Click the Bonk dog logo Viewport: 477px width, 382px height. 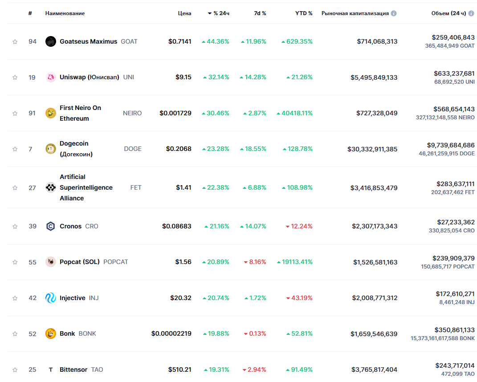click(x=51, y=333)
